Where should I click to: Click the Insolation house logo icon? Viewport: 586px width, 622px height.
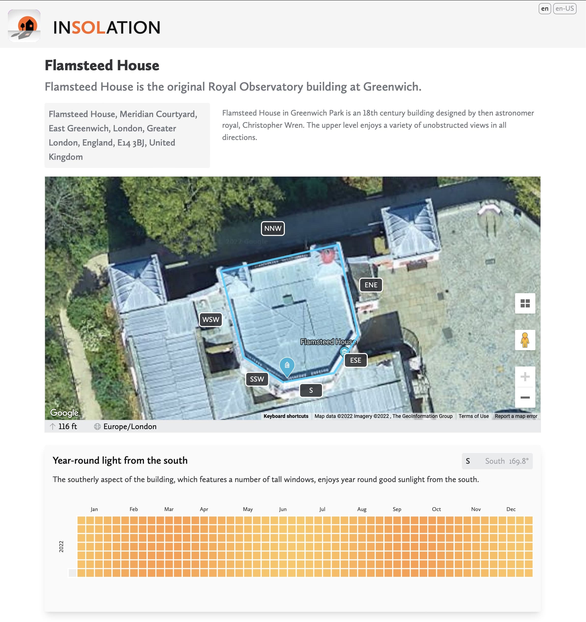point(24,26)
